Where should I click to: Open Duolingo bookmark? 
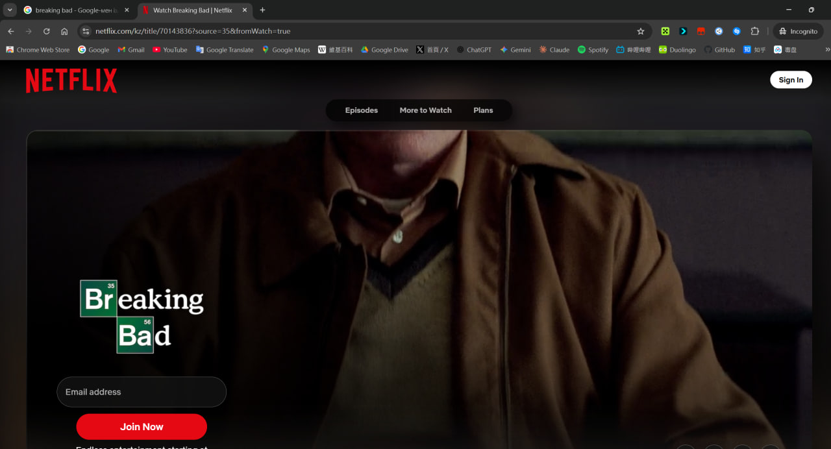[677, 50]
